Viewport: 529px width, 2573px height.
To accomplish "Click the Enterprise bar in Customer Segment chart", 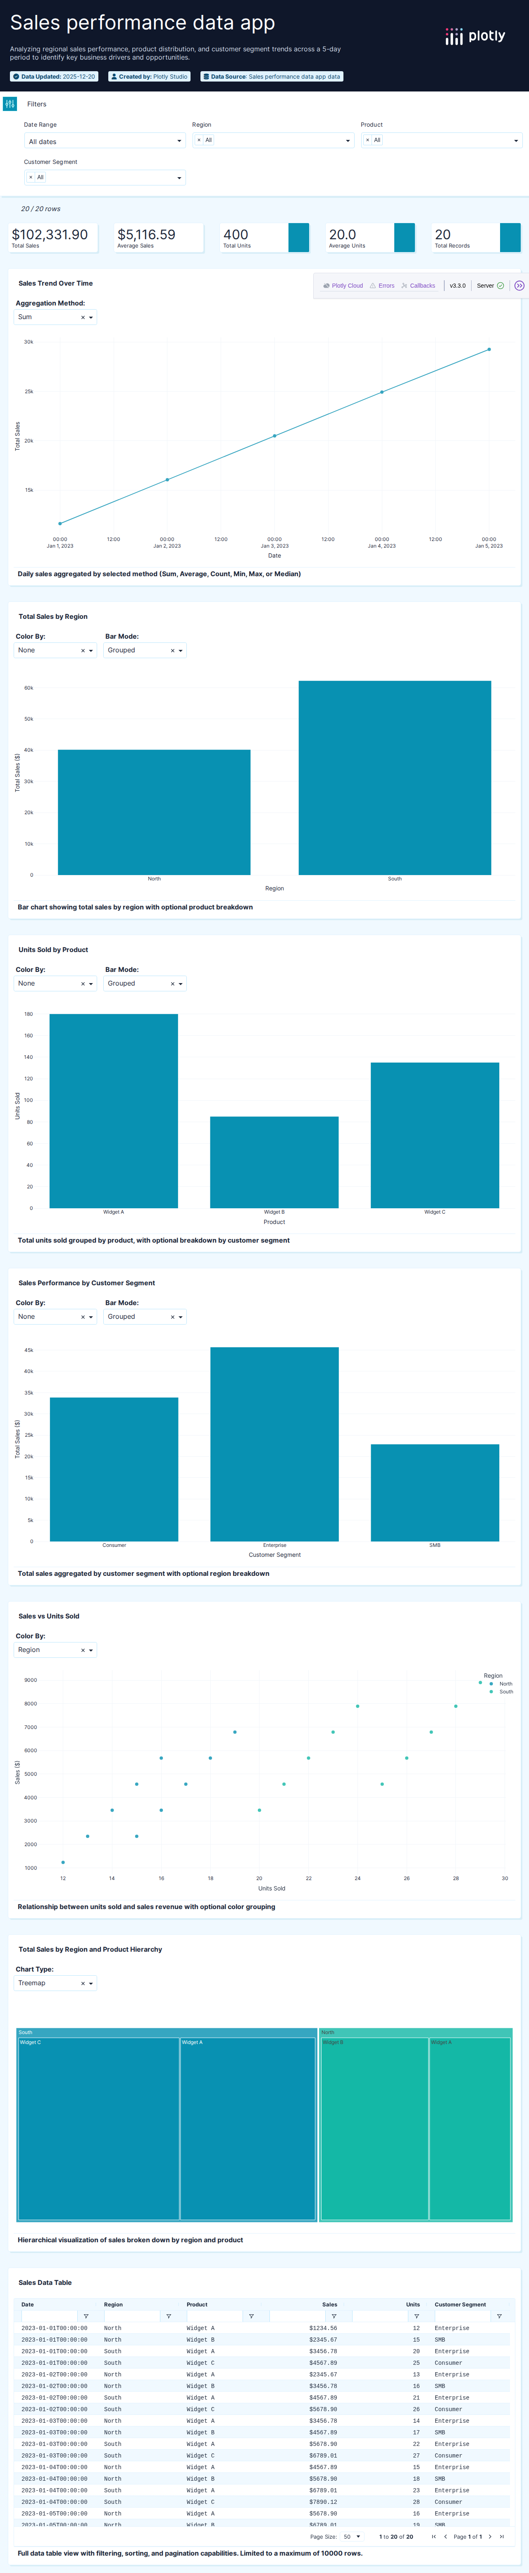I will [x=274, y=1444].
